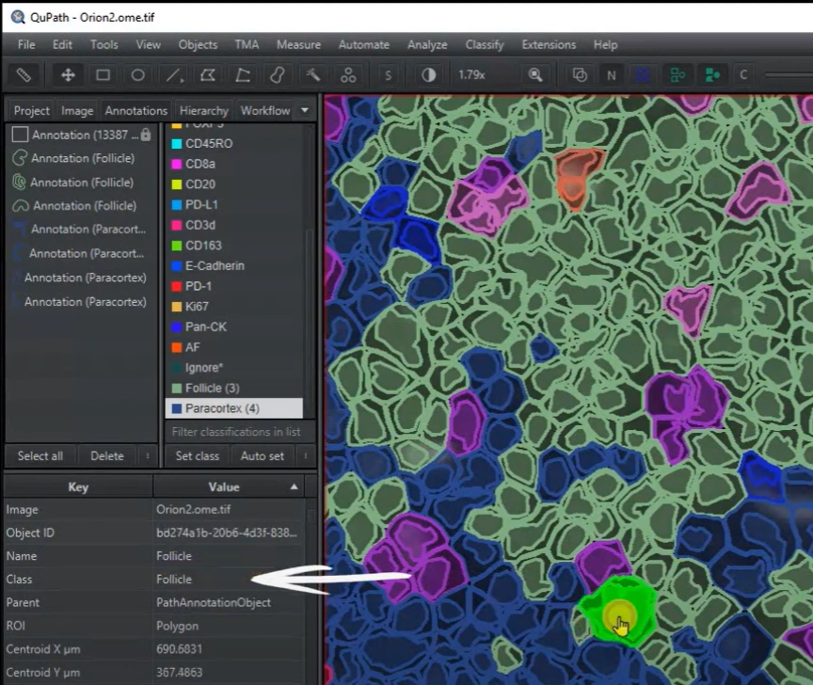This screenshot has height=685, width=813.
Task: Open the Measure menu
Action: (298, 44)
